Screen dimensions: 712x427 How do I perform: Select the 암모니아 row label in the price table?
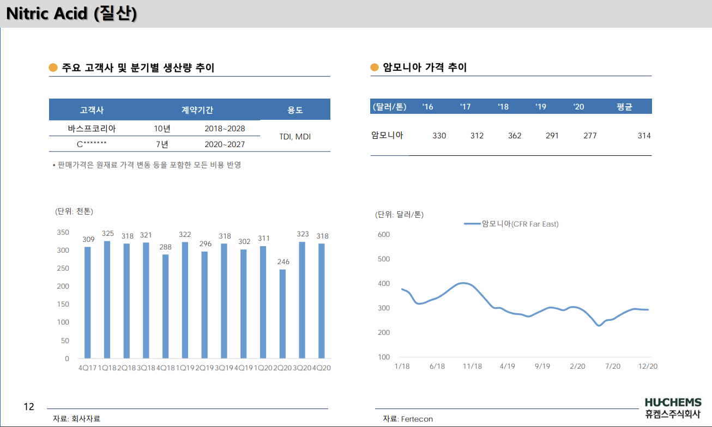tap(387, 135)
